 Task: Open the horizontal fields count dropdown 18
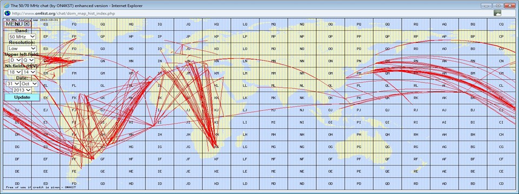pyautogui.click(x=15, y=72)
